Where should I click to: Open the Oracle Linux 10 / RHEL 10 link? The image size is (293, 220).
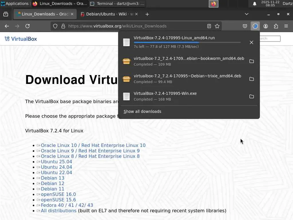(x=93, y=145)
